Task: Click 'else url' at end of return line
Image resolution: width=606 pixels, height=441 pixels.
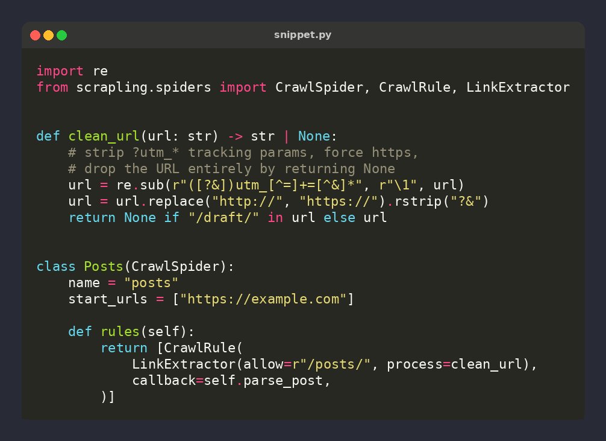Action: (x=355, y=218)
